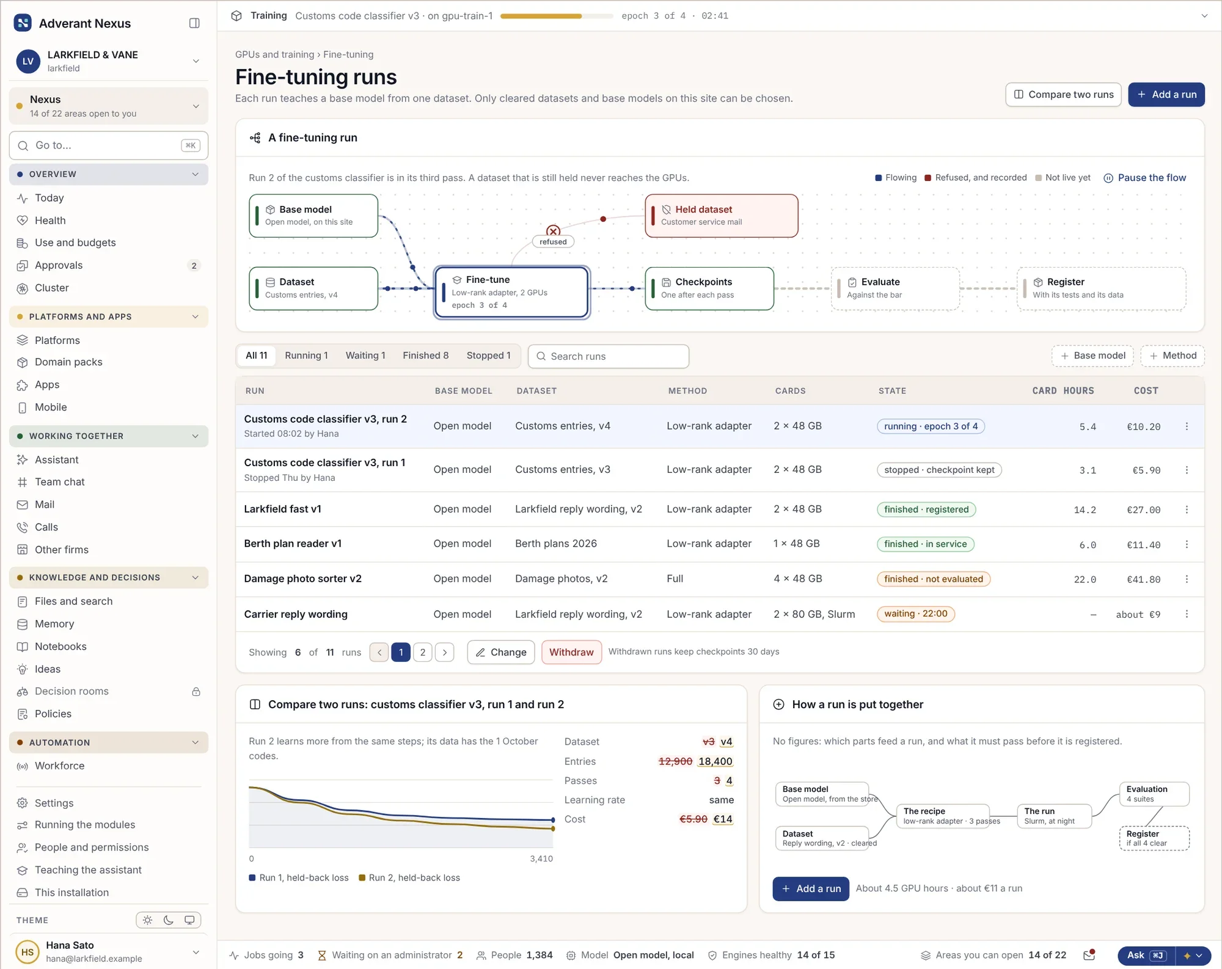Go to the next page of runs

pyautogui.click(x=445, y=653)
